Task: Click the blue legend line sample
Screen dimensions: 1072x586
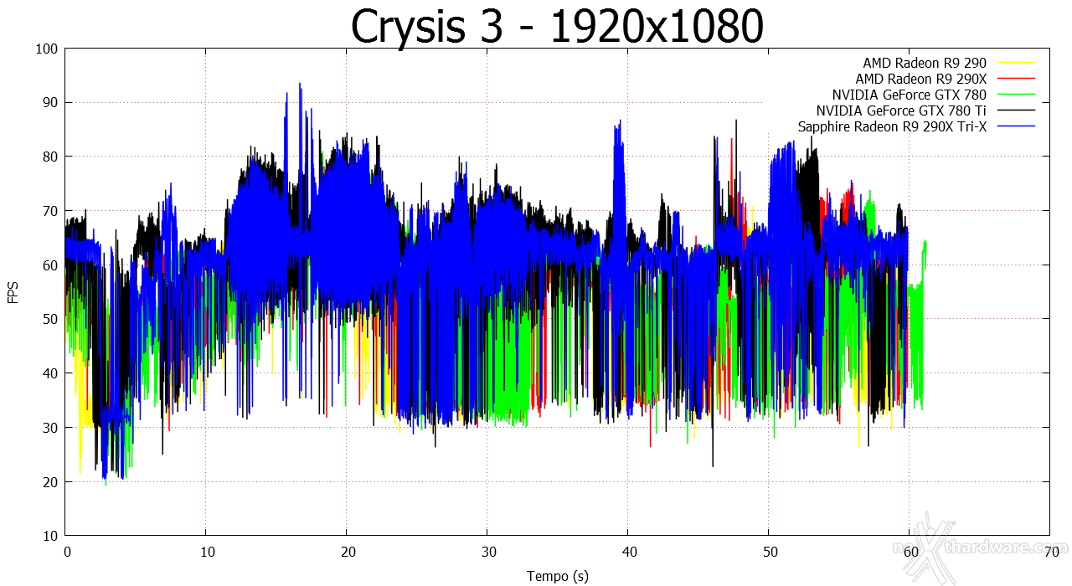Action: [1015, 126]
